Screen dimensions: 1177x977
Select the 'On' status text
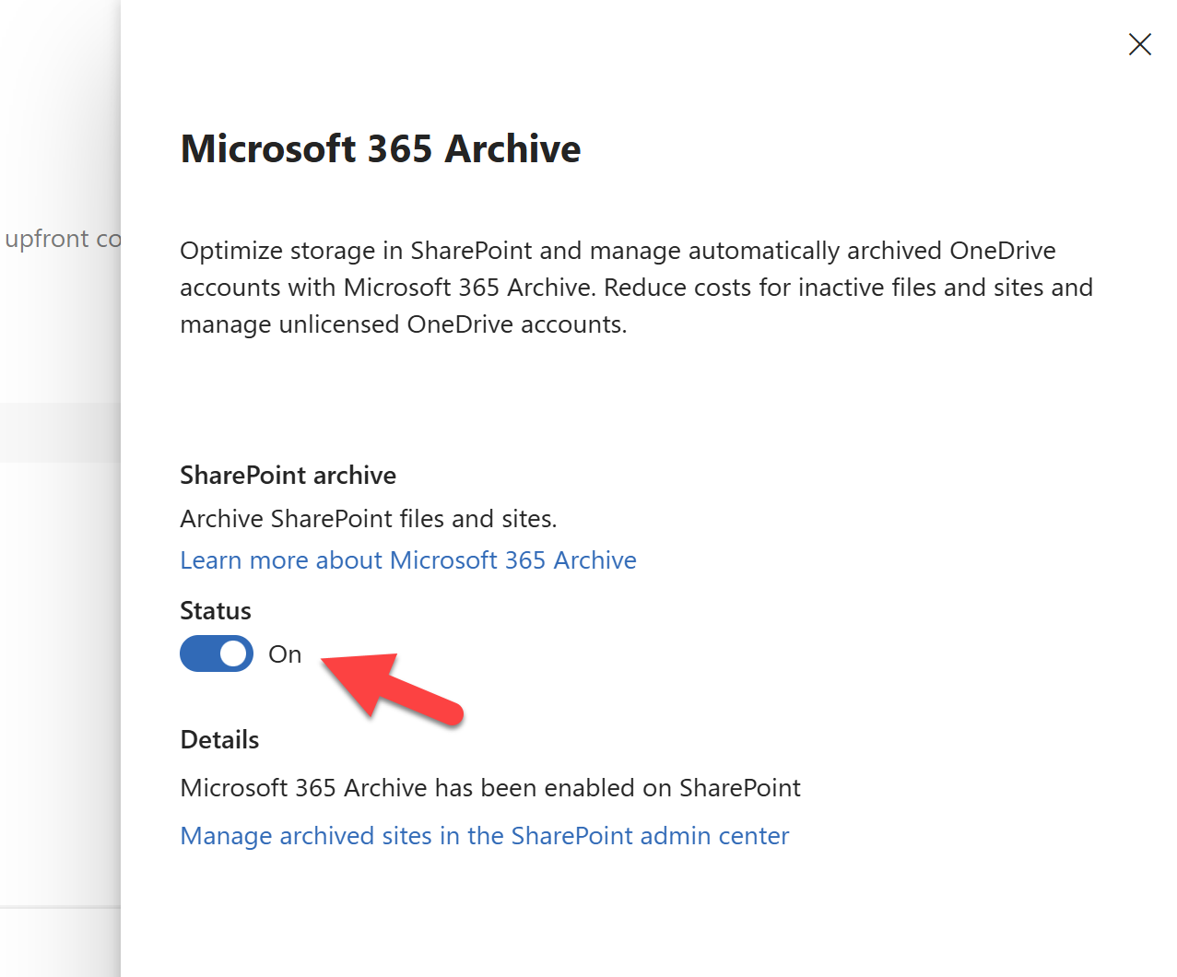[x=285, y=654]
